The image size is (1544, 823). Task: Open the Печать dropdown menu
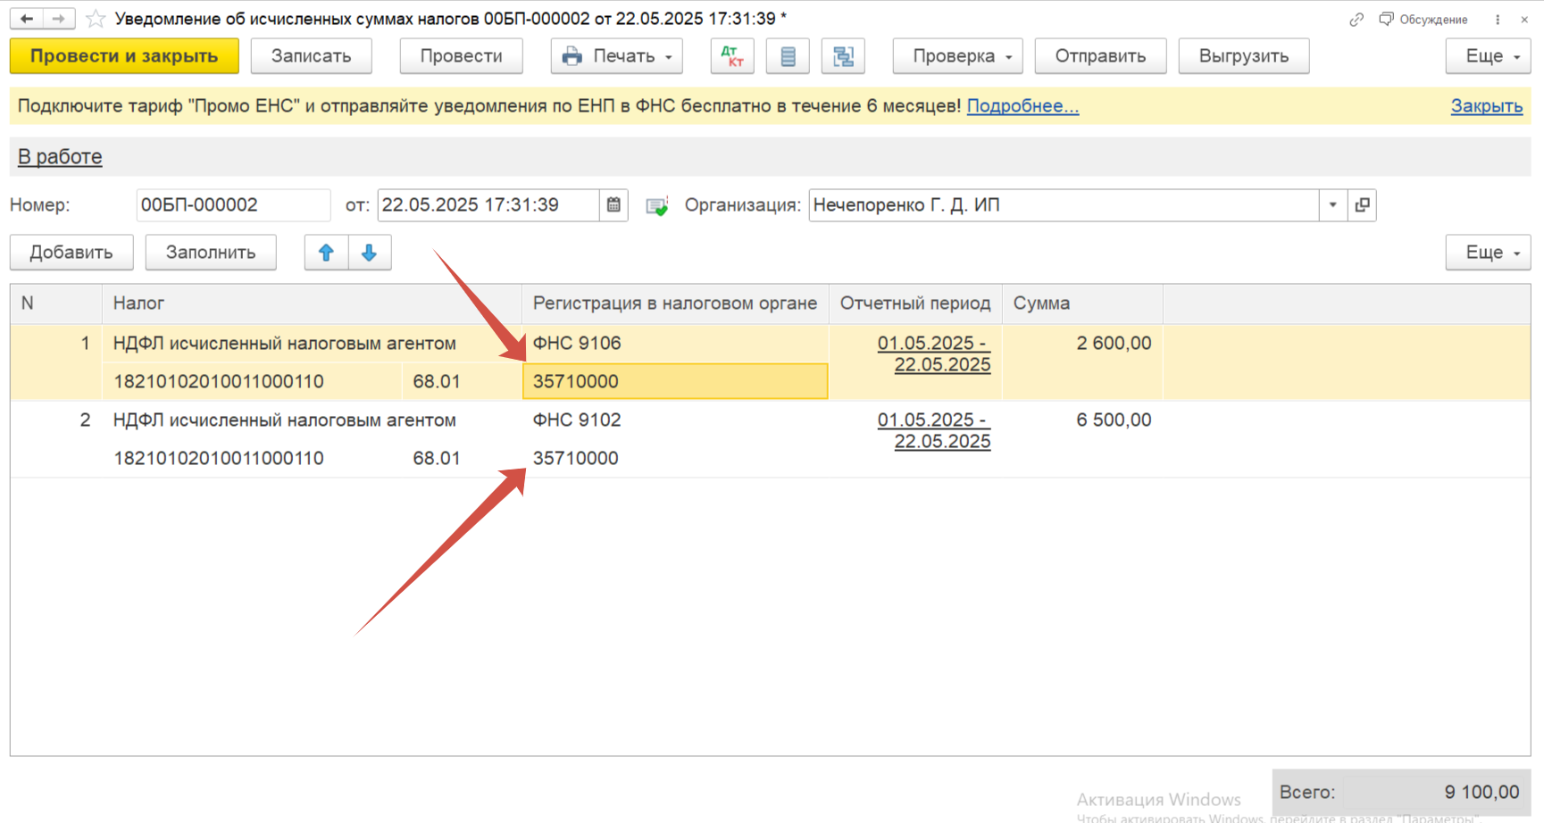tap(616, 56)
